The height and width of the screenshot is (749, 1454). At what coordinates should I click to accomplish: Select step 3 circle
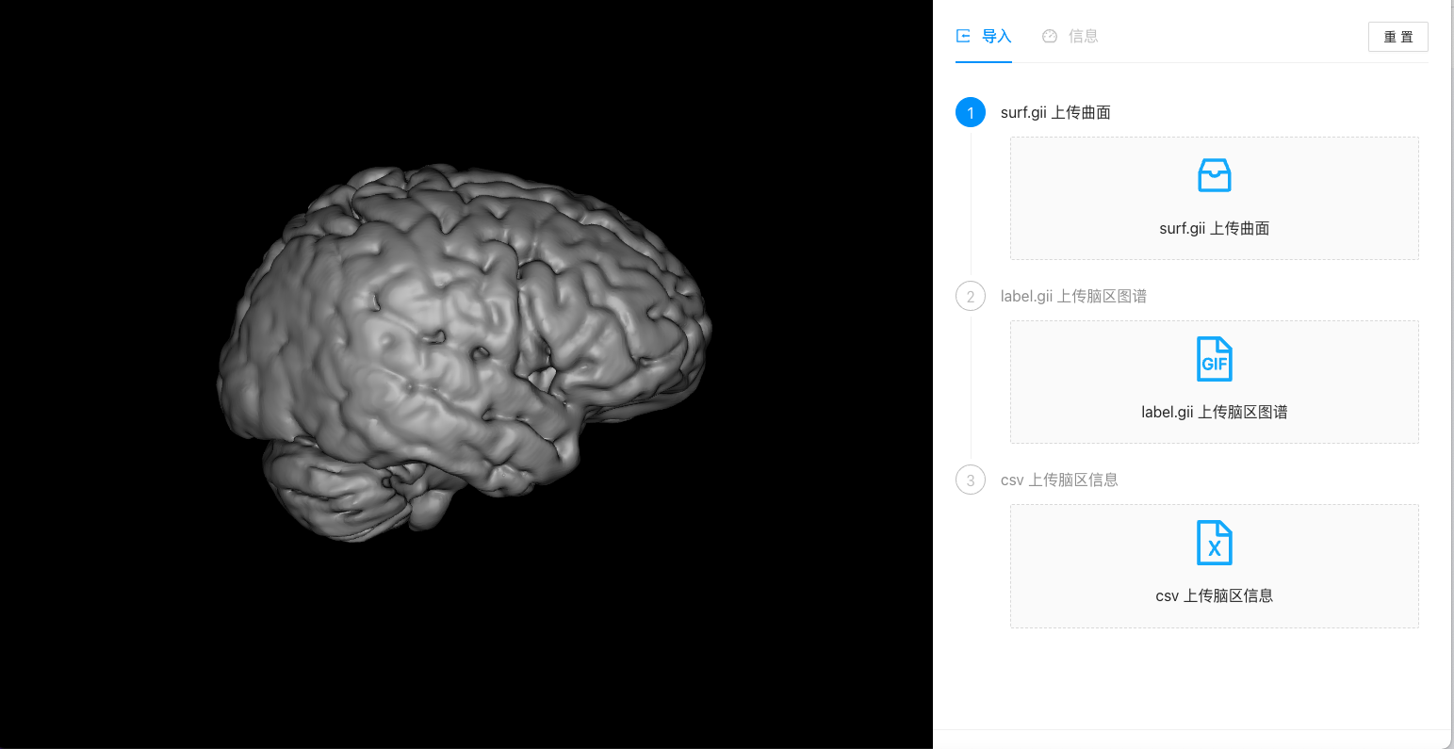(971, 480)
